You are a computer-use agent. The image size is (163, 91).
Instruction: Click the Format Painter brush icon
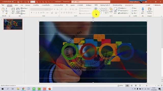coord(6,13)
